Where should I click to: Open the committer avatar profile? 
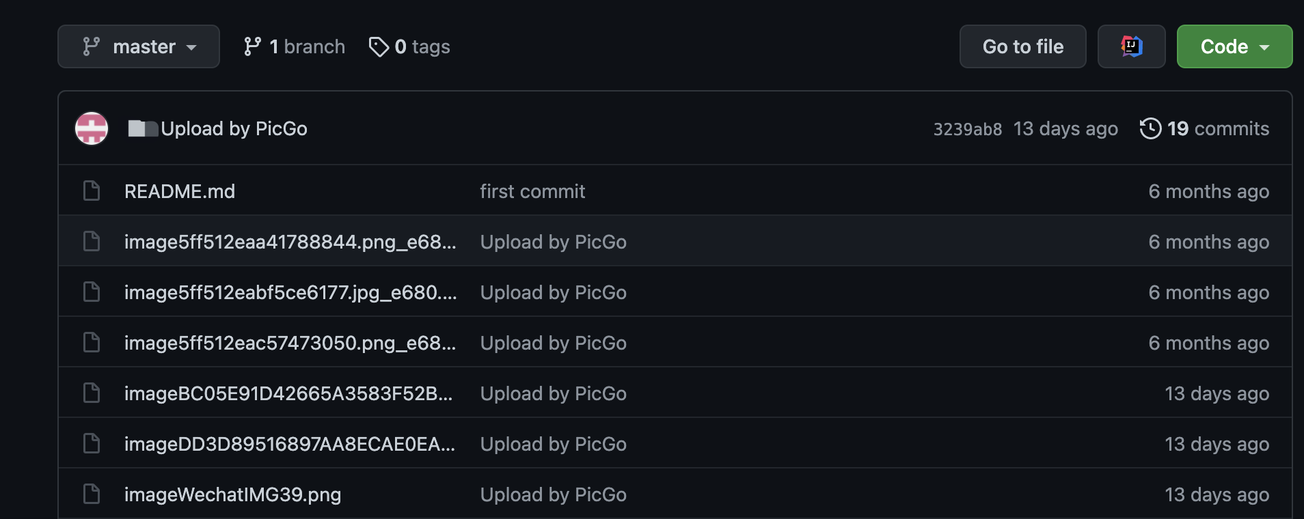92,128
